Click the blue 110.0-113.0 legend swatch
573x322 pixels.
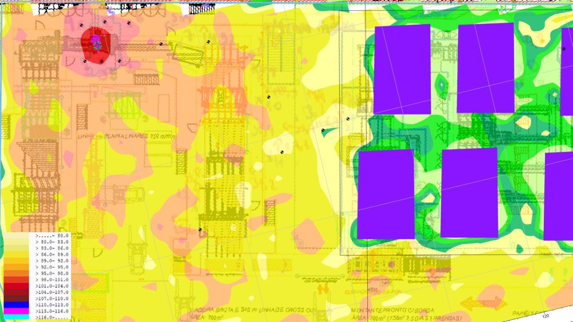(x=16, y=305)
